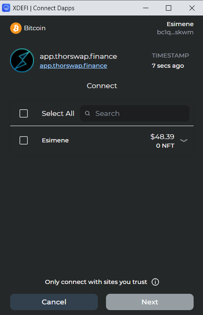203x315 pixels.
Task: Expand the Esimene account chevron
Action: [x=184, y=140]
